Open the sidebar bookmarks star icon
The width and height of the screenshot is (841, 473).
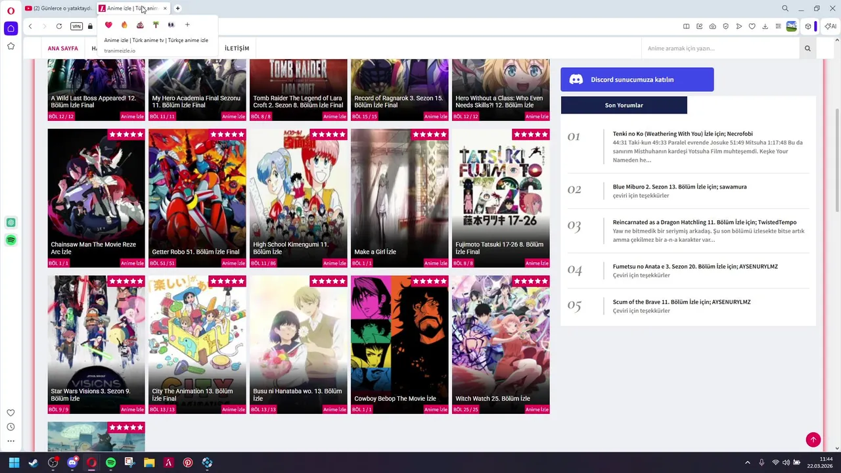11,46
